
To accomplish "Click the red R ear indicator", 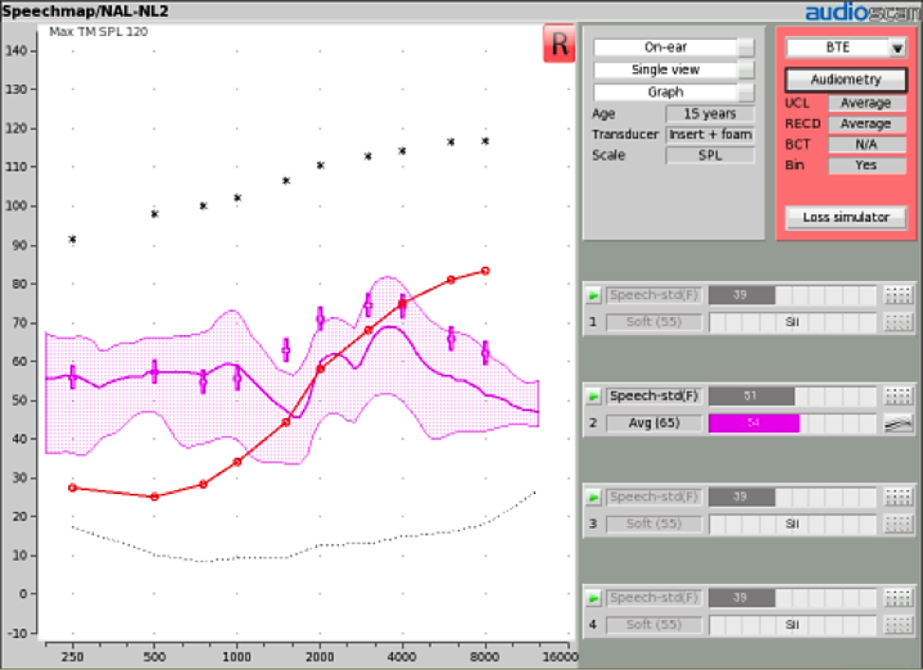I will 559,44.
